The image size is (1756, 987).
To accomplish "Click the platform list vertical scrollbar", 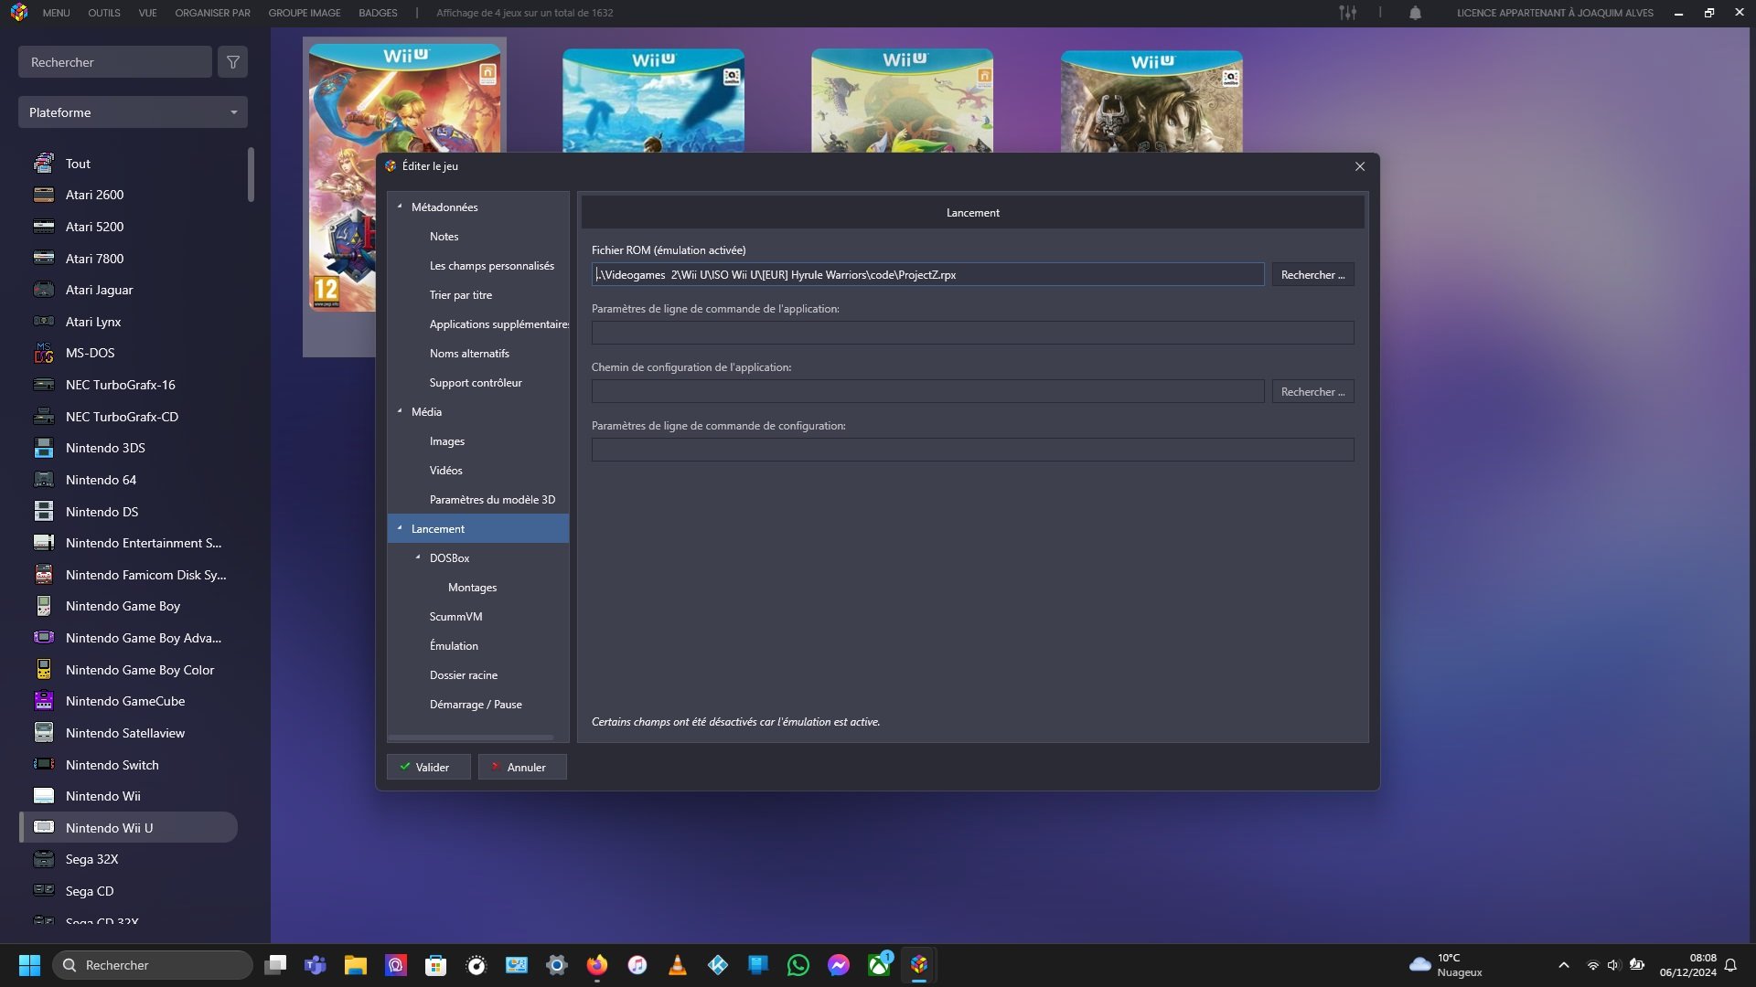I will (x=251, y=175).
